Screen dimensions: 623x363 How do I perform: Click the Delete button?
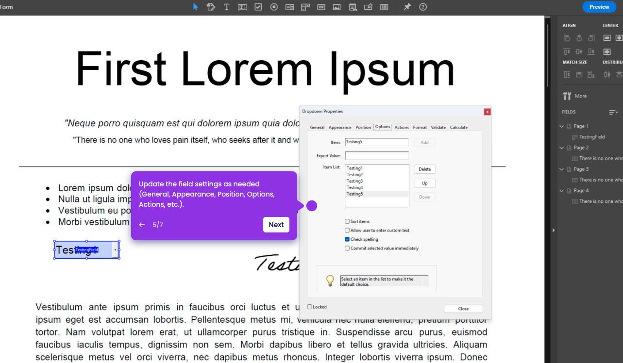pyautogui.click(x=425, y=169)
